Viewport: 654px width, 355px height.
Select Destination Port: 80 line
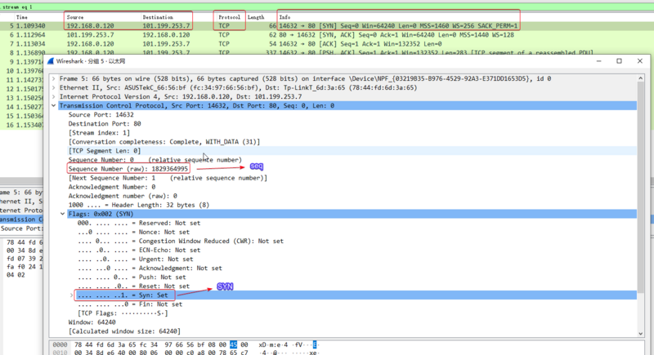tap(105, 123)
